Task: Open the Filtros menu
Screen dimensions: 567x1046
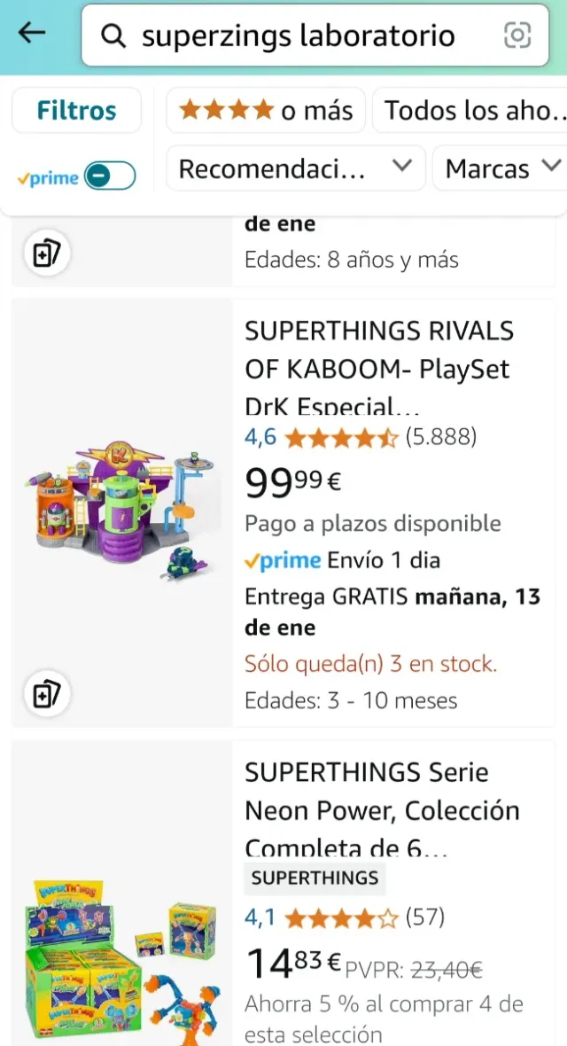Action: 76,111
